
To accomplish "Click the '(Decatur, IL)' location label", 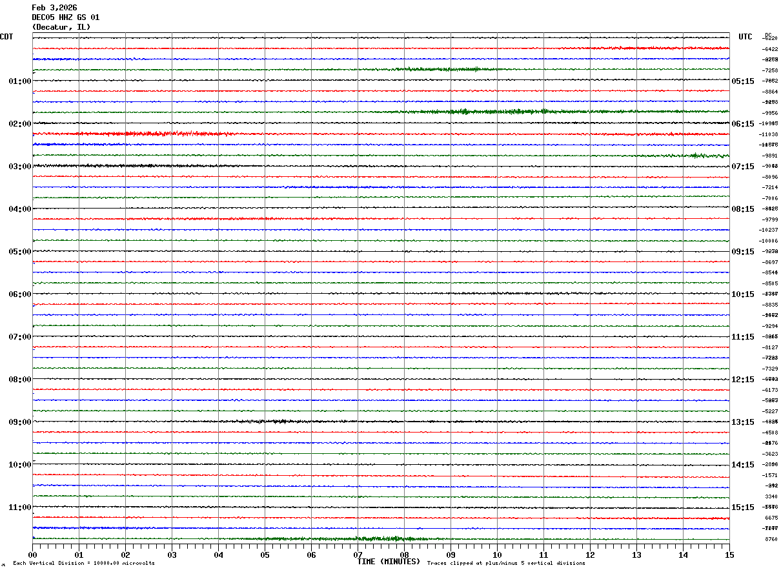I will pos(61,27).
